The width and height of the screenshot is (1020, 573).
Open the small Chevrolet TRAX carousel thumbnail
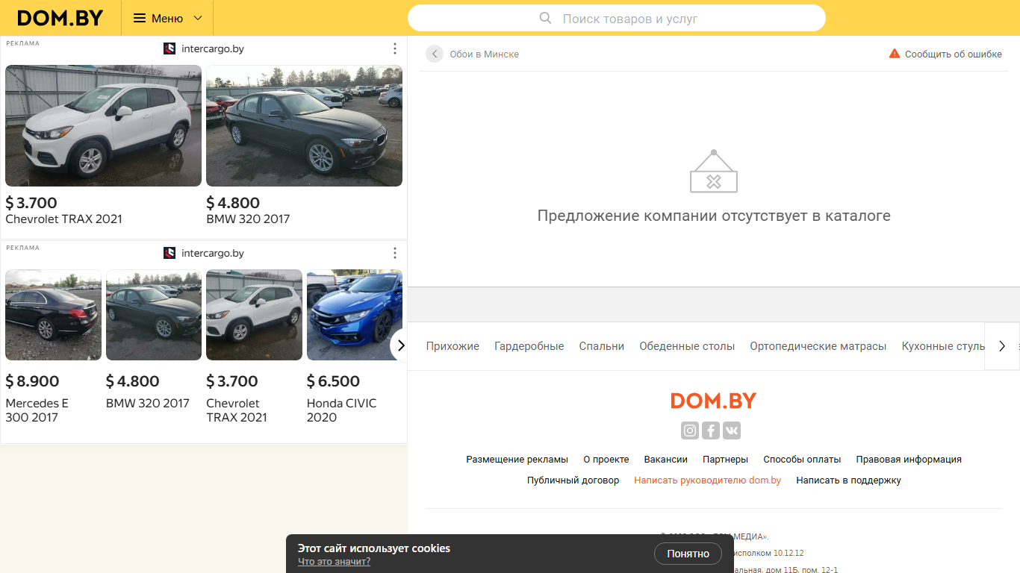tap(254, 315)
